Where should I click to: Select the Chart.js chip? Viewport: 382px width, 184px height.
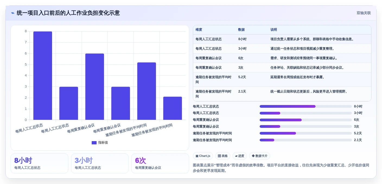click(x=203, y=156)
